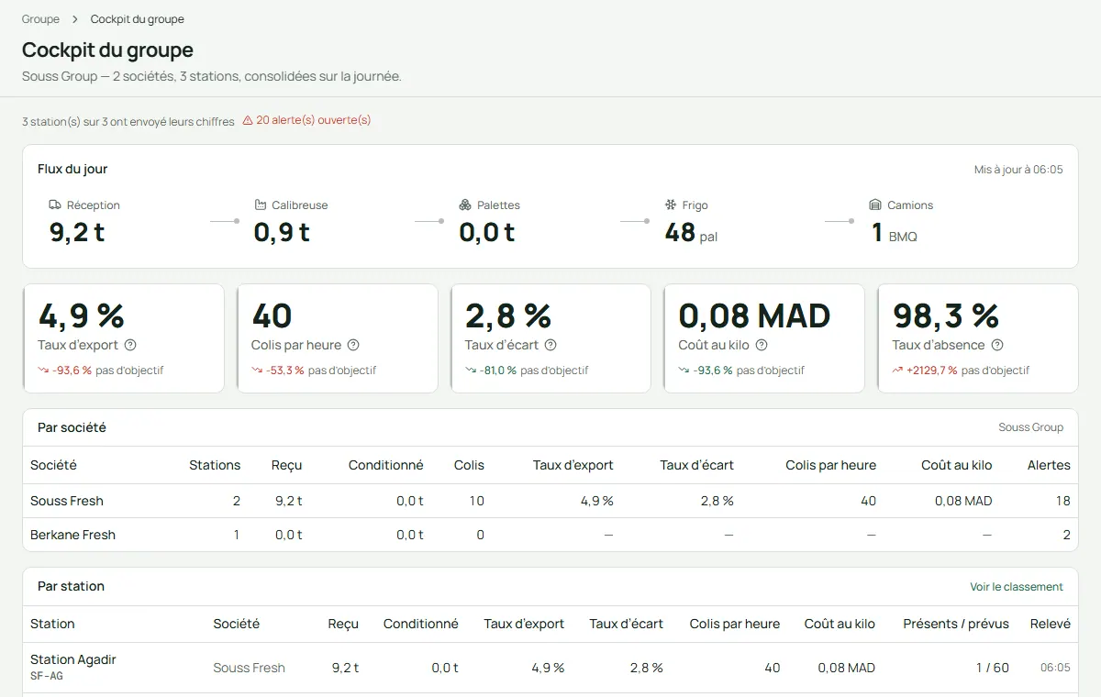Open the help icon beside the Taux d'écart card label
Image resolution: width=1101 pixels, height=697 pixels.
(550, 345)
